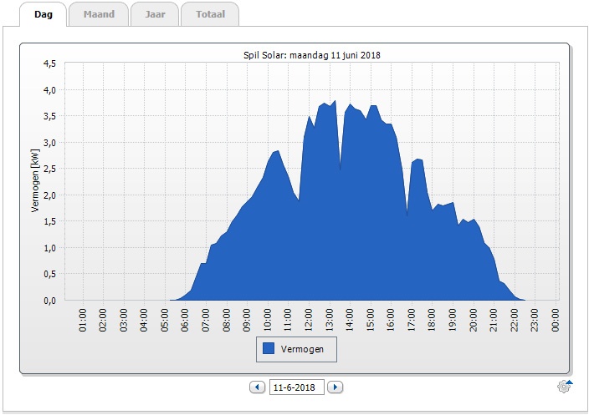Click the blue Vermogen legend swatch

269,348
